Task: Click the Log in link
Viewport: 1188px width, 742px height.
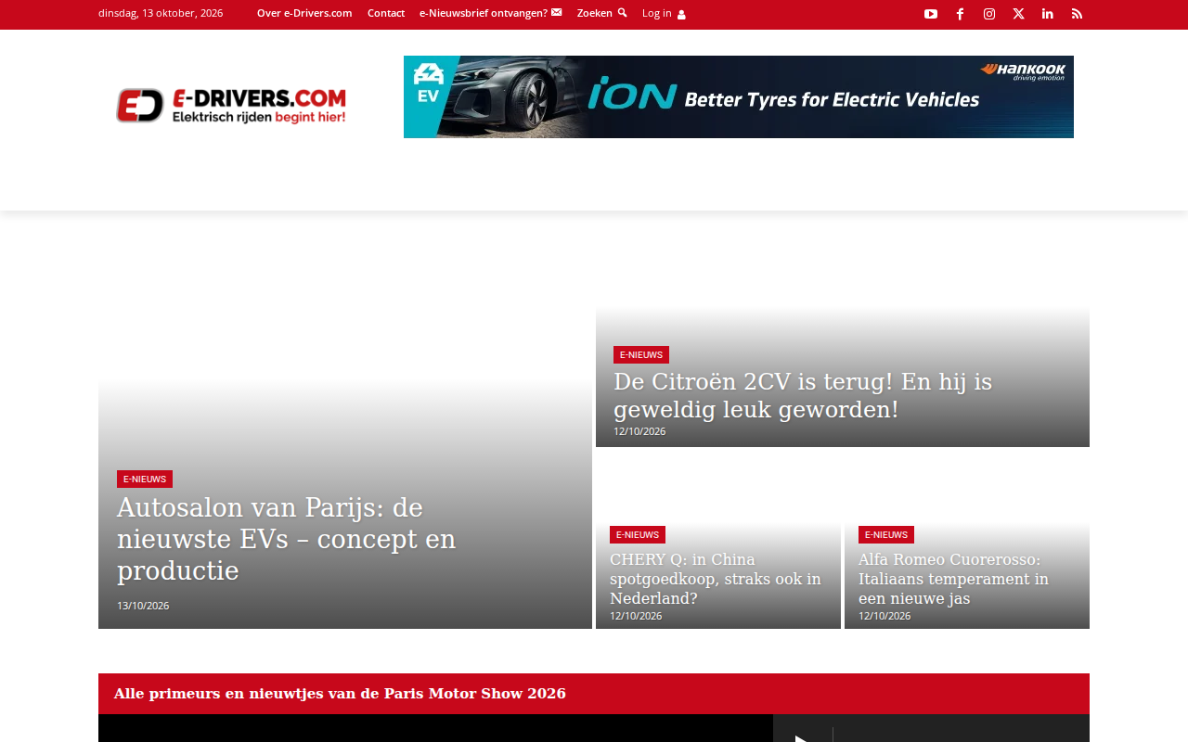Action: pos(664,13)
